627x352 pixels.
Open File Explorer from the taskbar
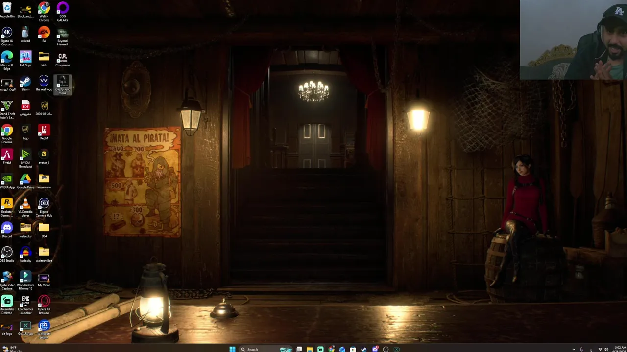tap(310, 349)
